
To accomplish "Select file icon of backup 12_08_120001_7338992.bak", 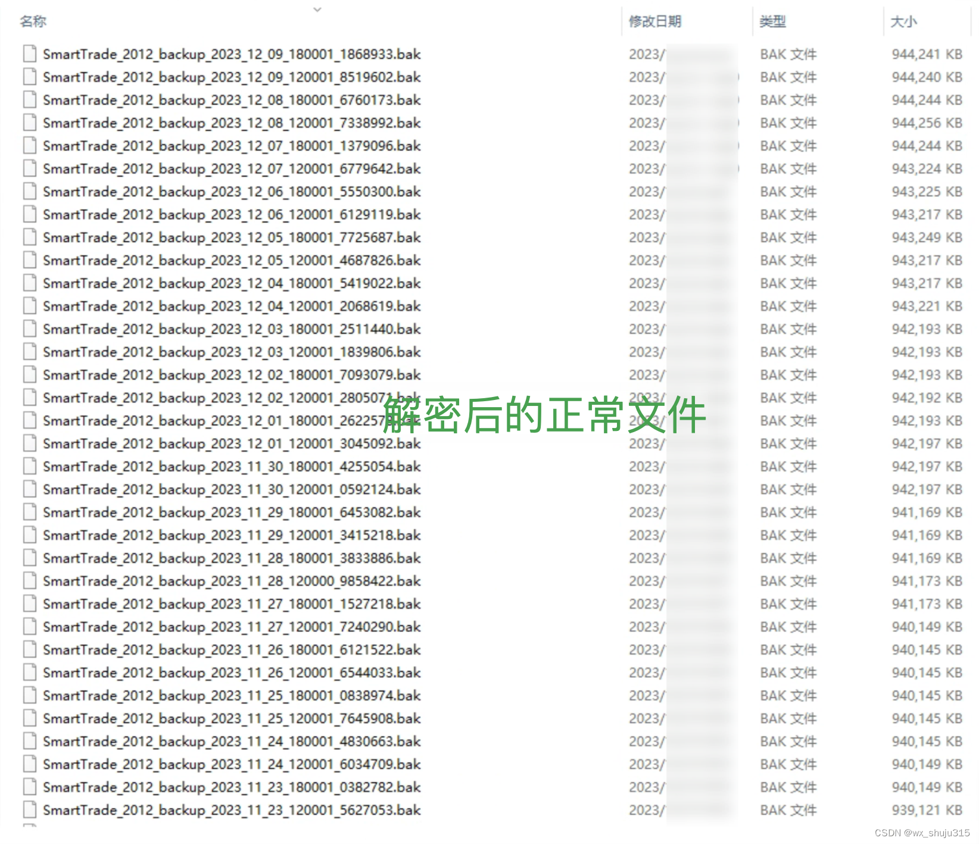I will pyautogui.click(x=30, y=123).
